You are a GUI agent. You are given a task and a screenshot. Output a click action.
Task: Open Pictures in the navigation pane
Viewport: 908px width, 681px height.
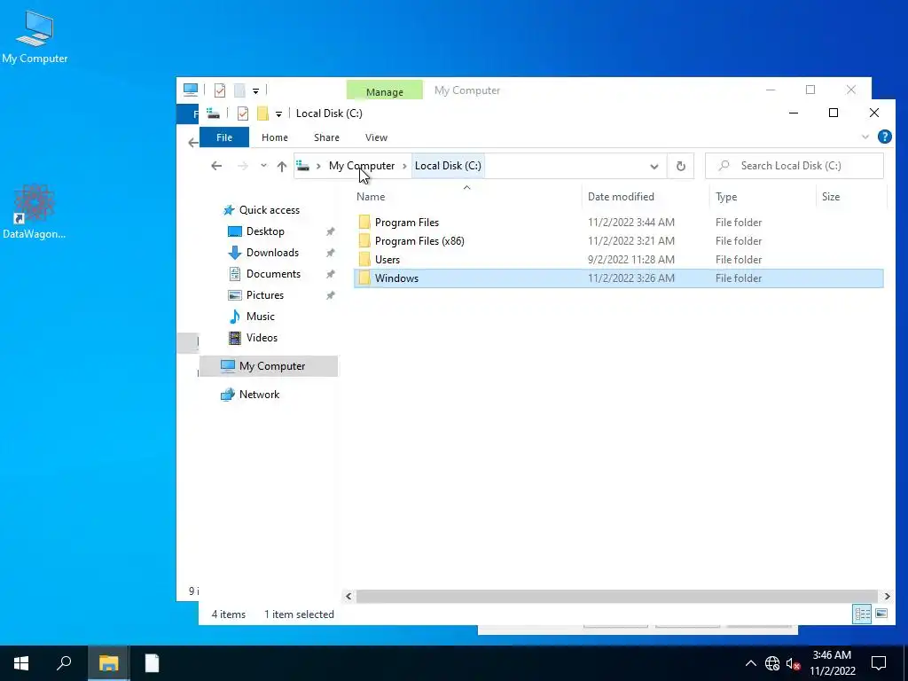(256, 295)
